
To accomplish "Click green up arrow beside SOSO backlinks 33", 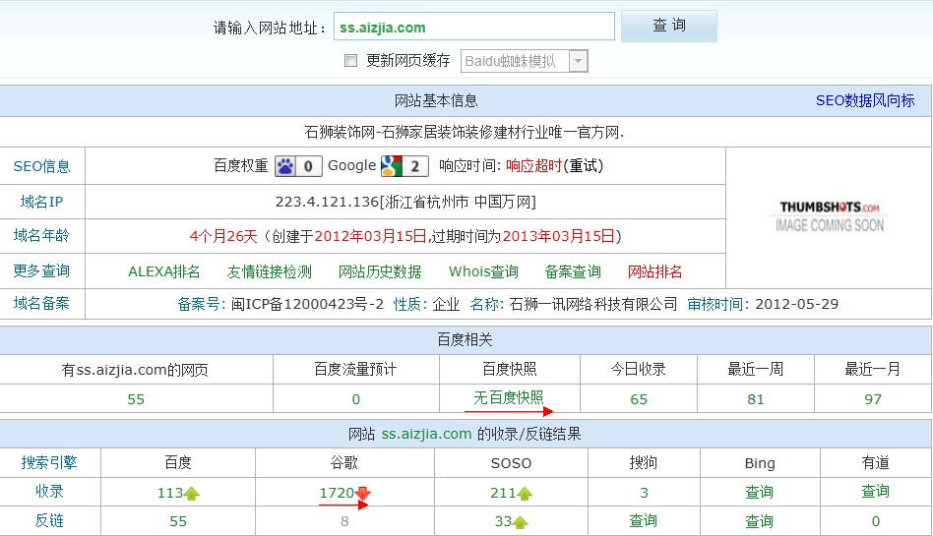I will pos(521,522).
